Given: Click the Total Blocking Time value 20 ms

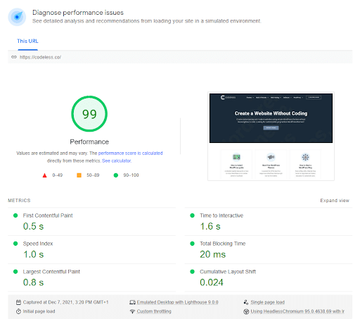Looking at the screenshot, I should 213,254.
